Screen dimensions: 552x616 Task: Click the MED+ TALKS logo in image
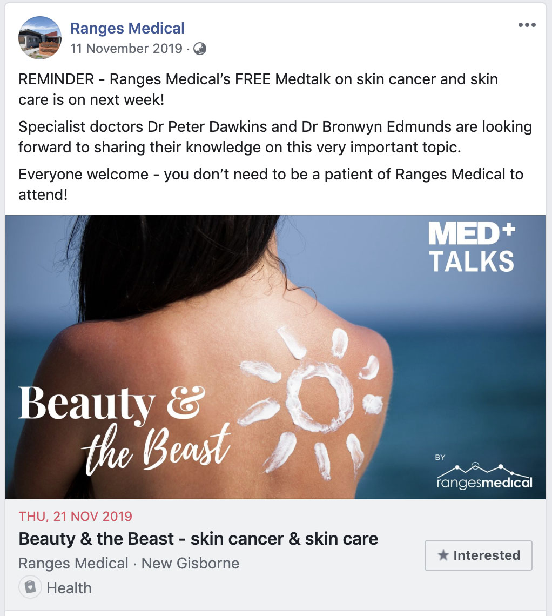click(472, 247)
